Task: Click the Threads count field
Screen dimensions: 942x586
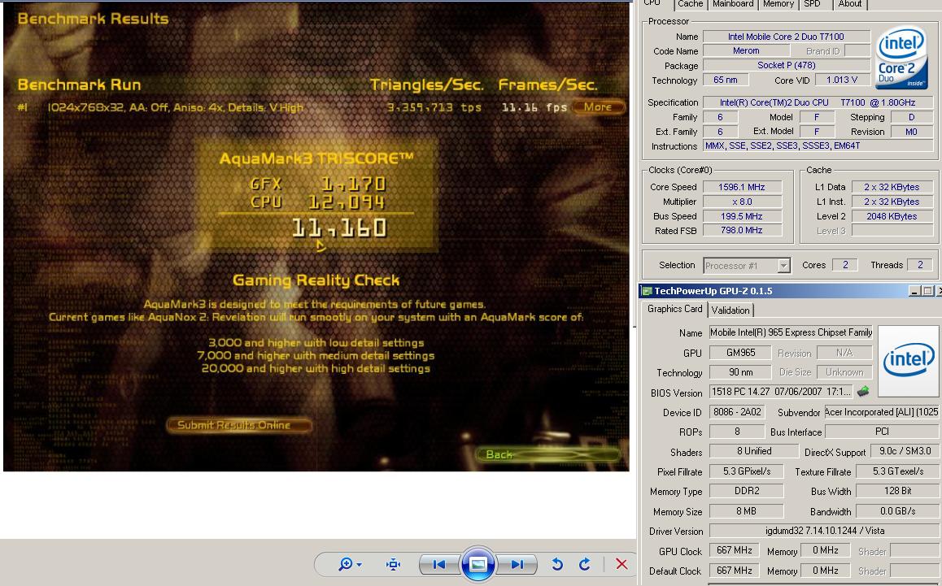Action: tap(919, 265)
